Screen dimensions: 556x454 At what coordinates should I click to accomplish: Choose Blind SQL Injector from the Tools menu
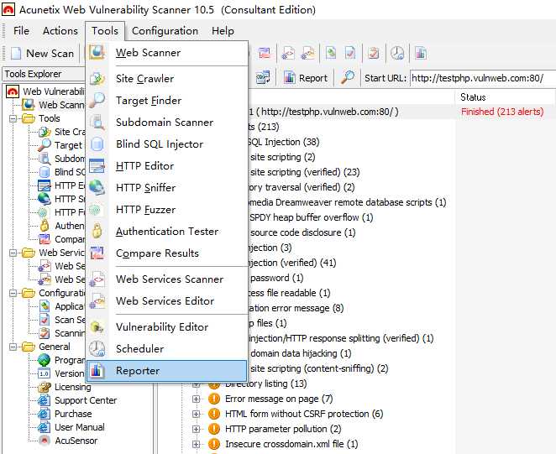[166, 144]
